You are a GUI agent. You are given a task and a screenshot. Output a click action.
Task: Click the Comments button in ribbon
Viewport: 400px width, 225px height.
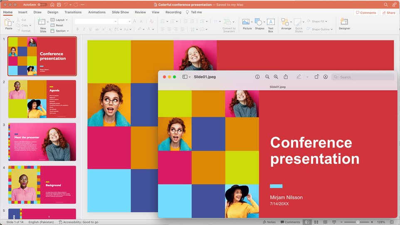(x=366, y=13)
